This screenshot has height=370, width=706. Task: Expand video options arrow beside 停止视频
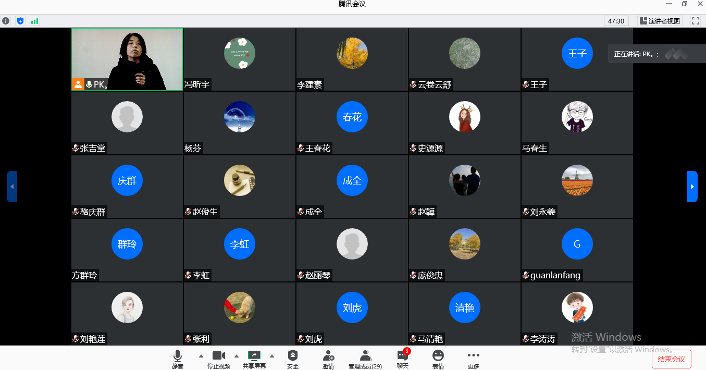[x=237, y=356]
